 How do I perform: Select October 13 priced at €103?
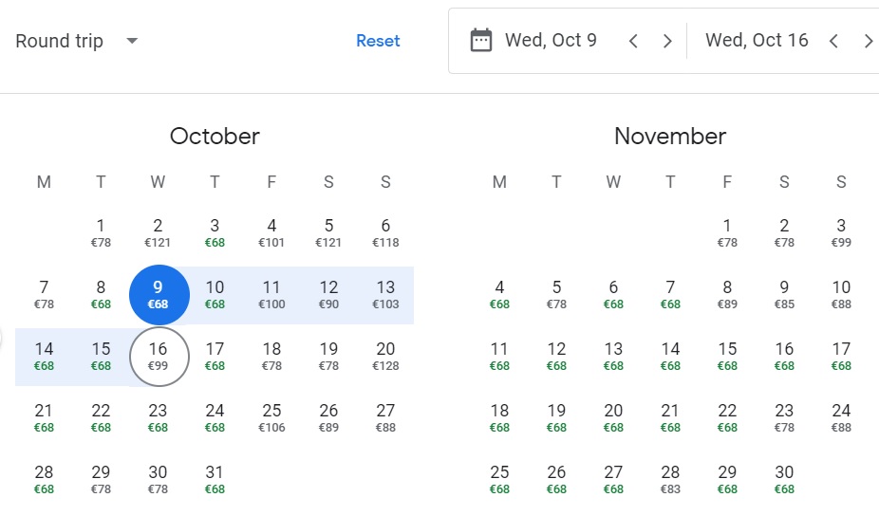[x=385, y=294]
